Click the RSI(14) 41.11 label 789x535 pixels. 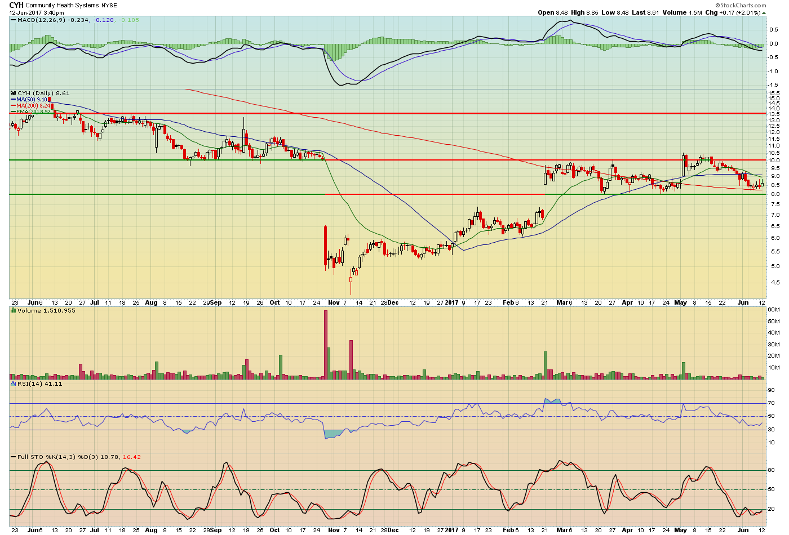(40, 384)
